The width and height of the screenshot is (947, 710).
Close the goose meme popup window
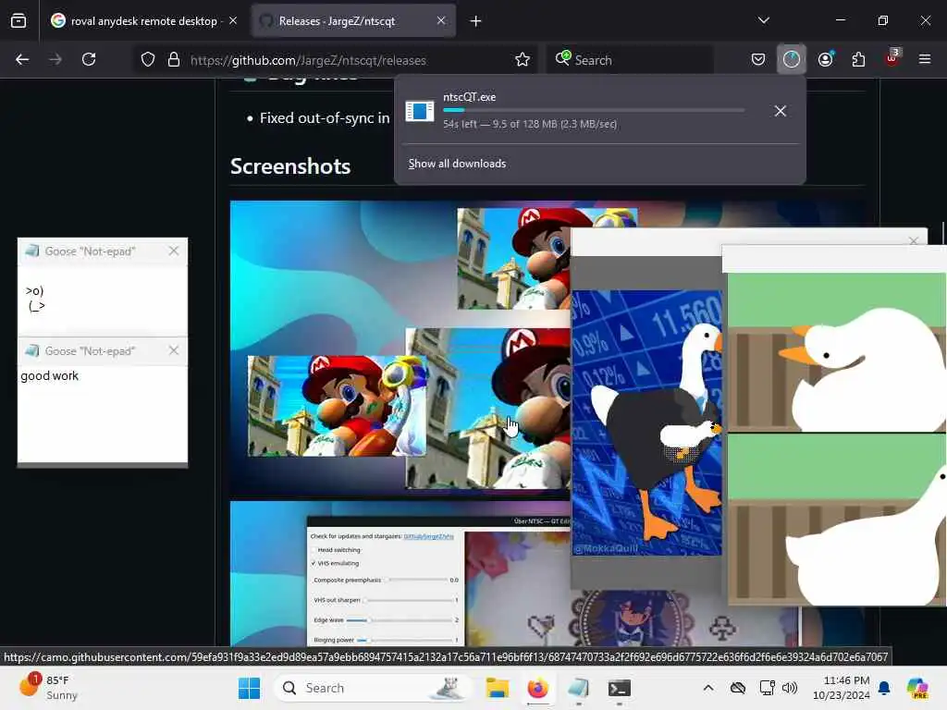click(x=913, y=241)
